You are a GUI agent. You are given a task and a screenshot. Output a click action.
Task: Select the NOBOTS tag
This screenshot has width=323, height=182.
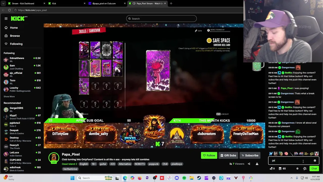[x=140, y=164]
